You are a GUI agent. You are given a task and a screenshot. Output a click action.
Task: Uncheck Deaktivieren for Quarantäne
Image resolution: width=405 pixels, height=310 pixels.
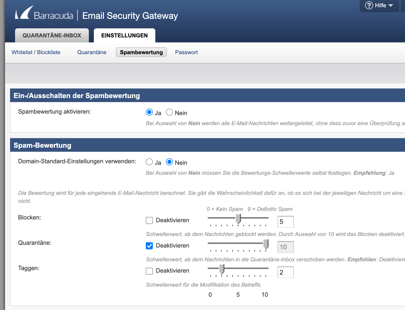coord(149,246)
